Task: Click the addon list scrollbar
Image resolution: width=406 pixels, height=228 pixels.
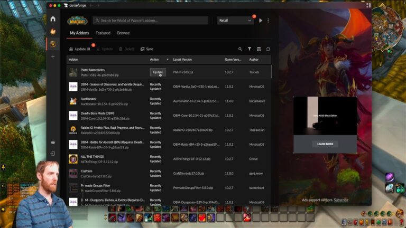Action: coord(271,72)
